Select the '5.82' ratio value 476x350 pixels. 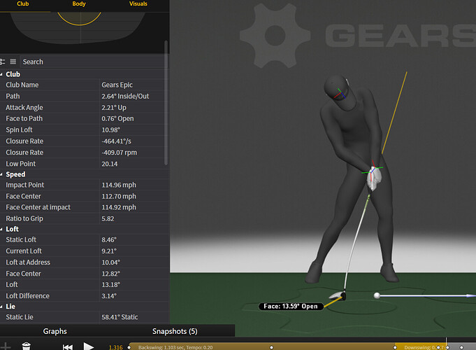(x=108, y=218)
